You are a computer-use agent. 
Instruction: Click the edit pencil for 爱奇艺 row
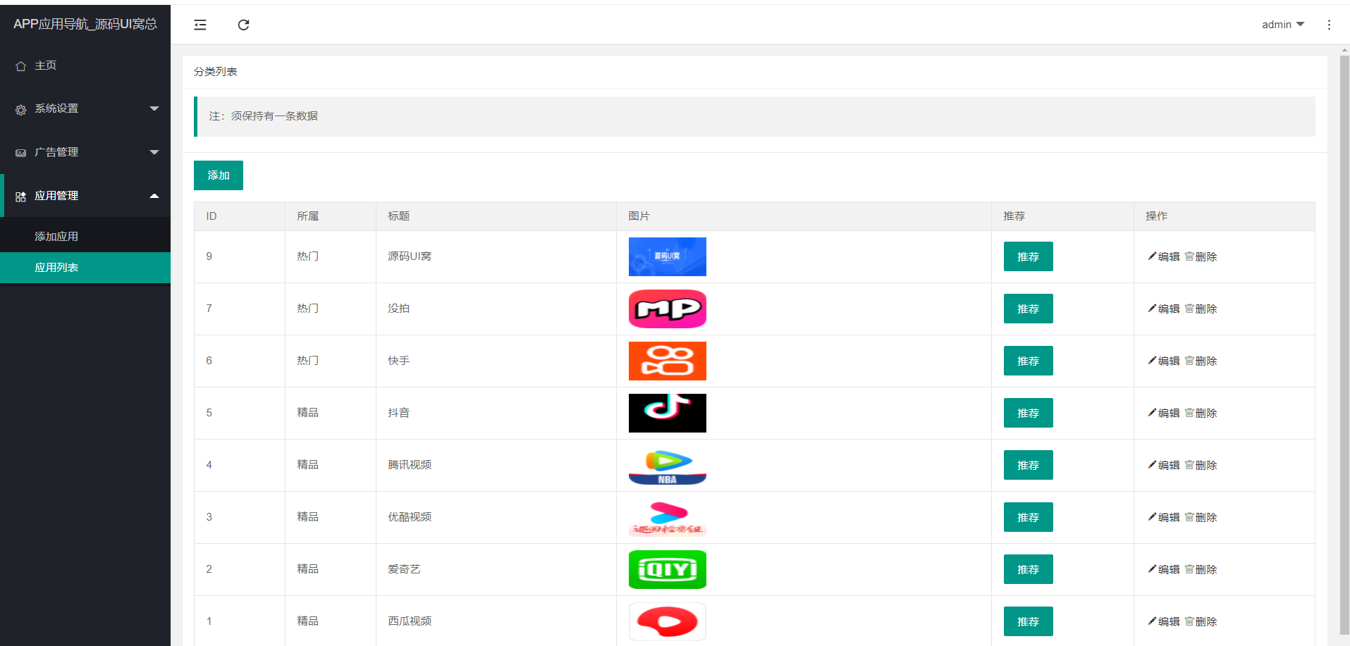pyautogui.click(x=1152, y=569)
